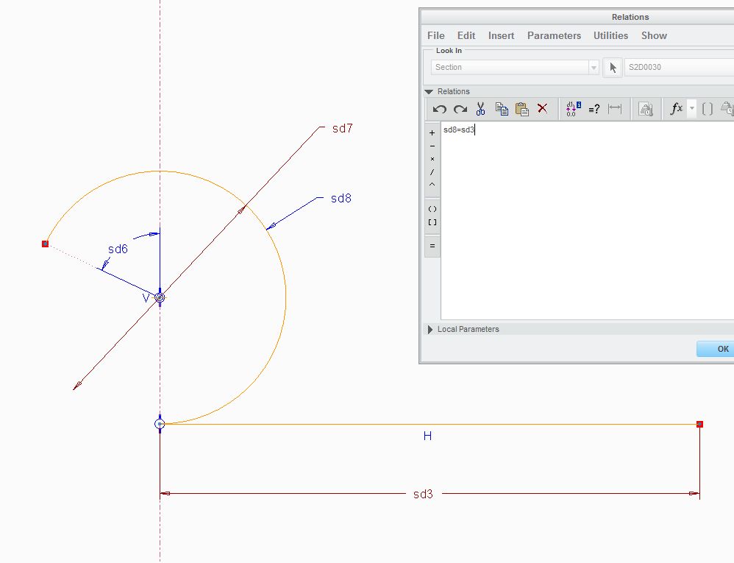This screenshot has height=563, width=734.
Task: Click the S2D0030 section name field
Action: point(680,68)
